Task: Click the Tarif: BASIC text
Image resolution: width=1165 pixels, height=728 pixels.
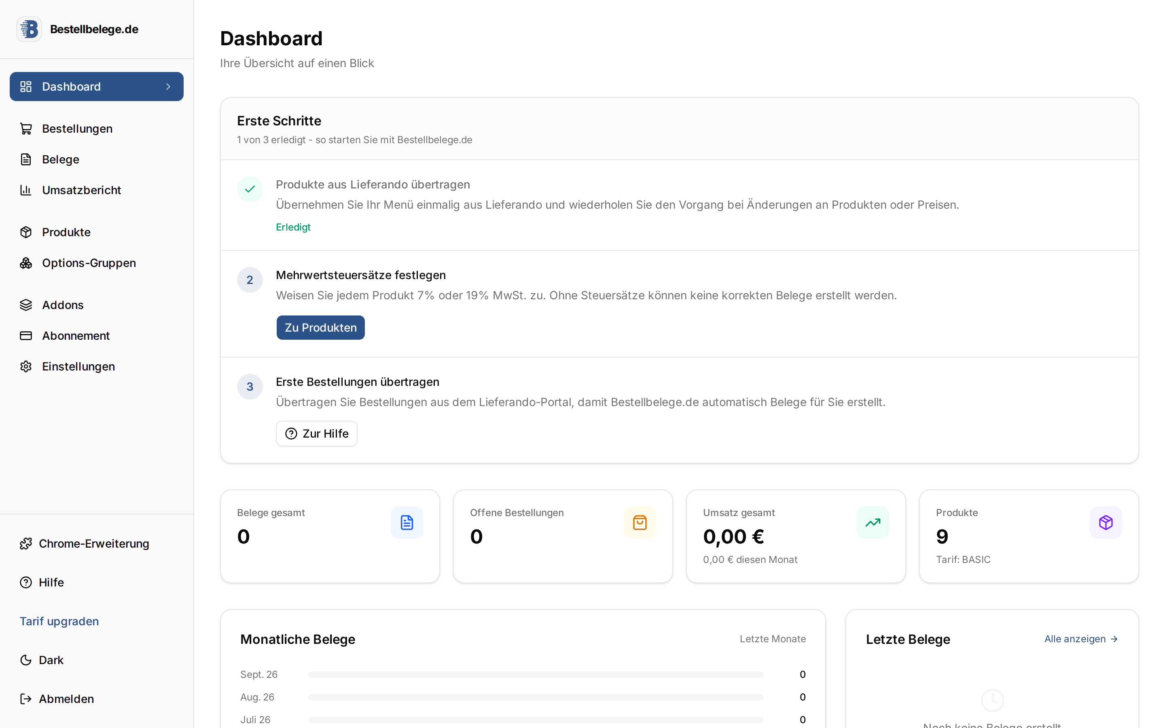Action: (963, 559)
